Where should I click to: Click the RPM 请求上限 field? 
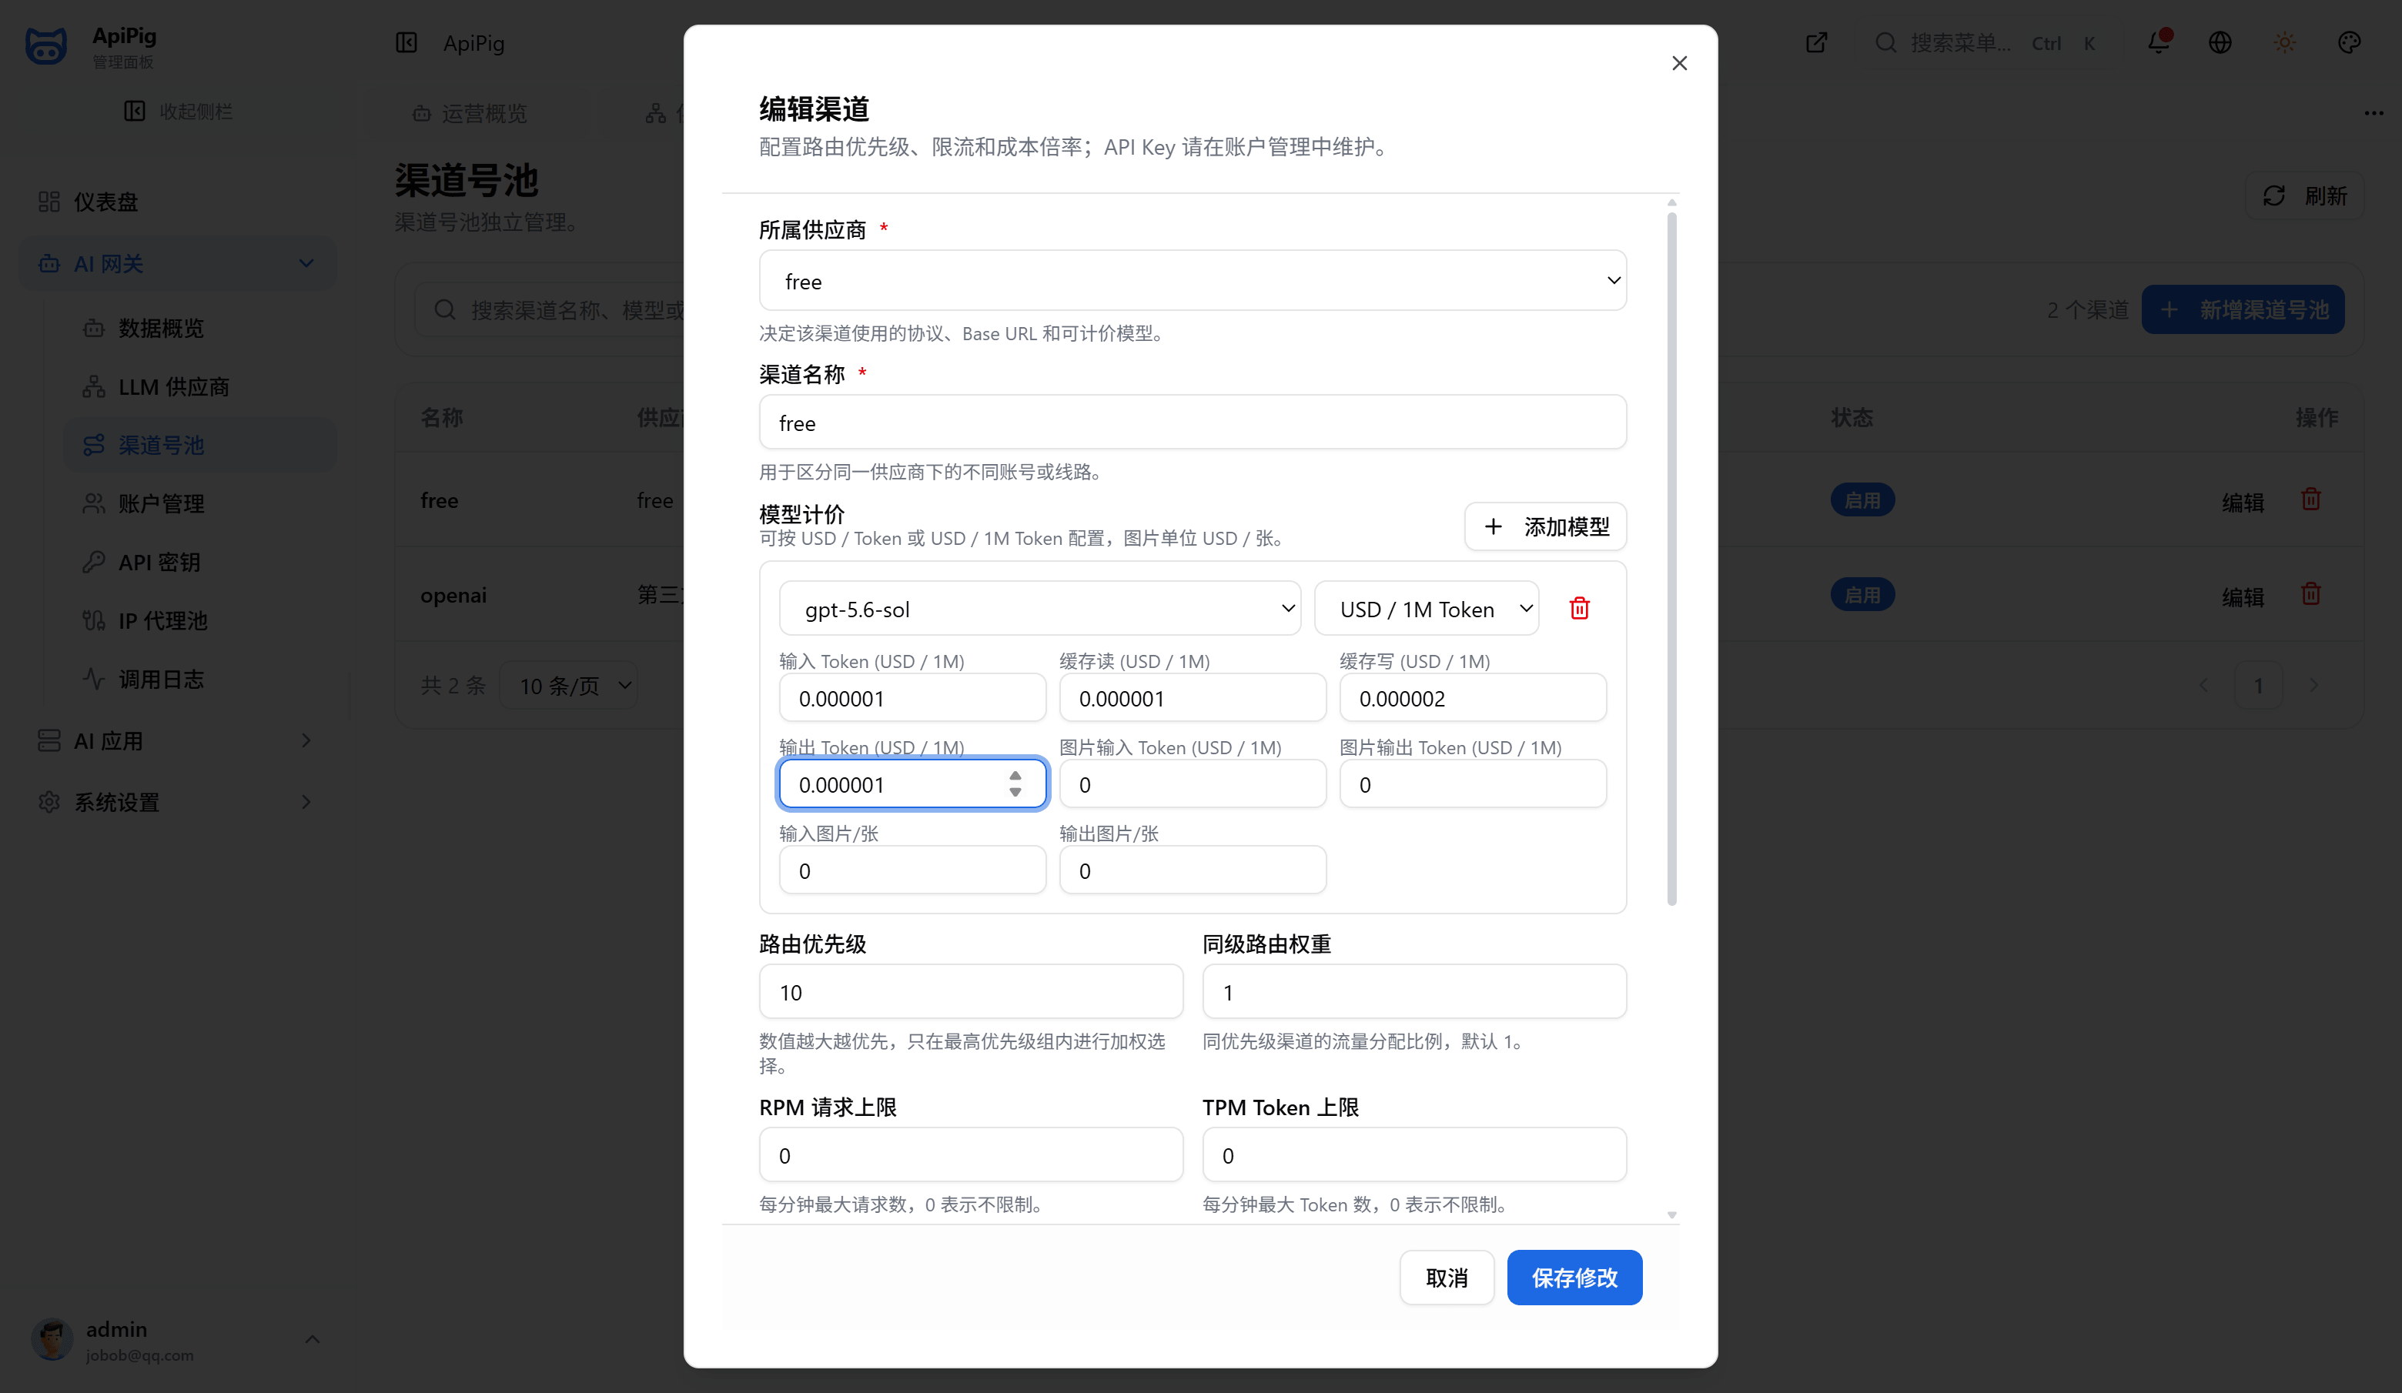tap(970, 1154)
